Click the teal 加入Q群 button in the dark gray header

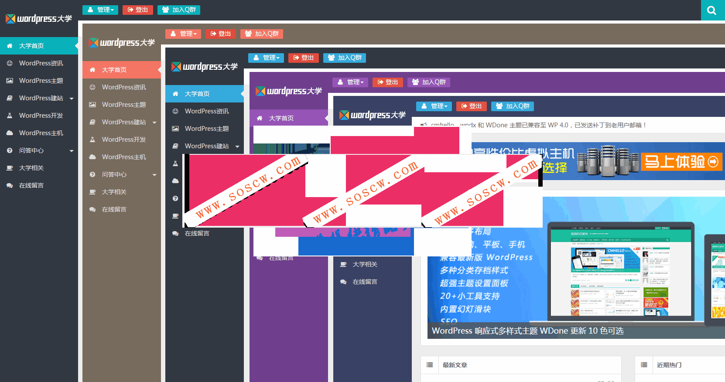tap(179, 10)
